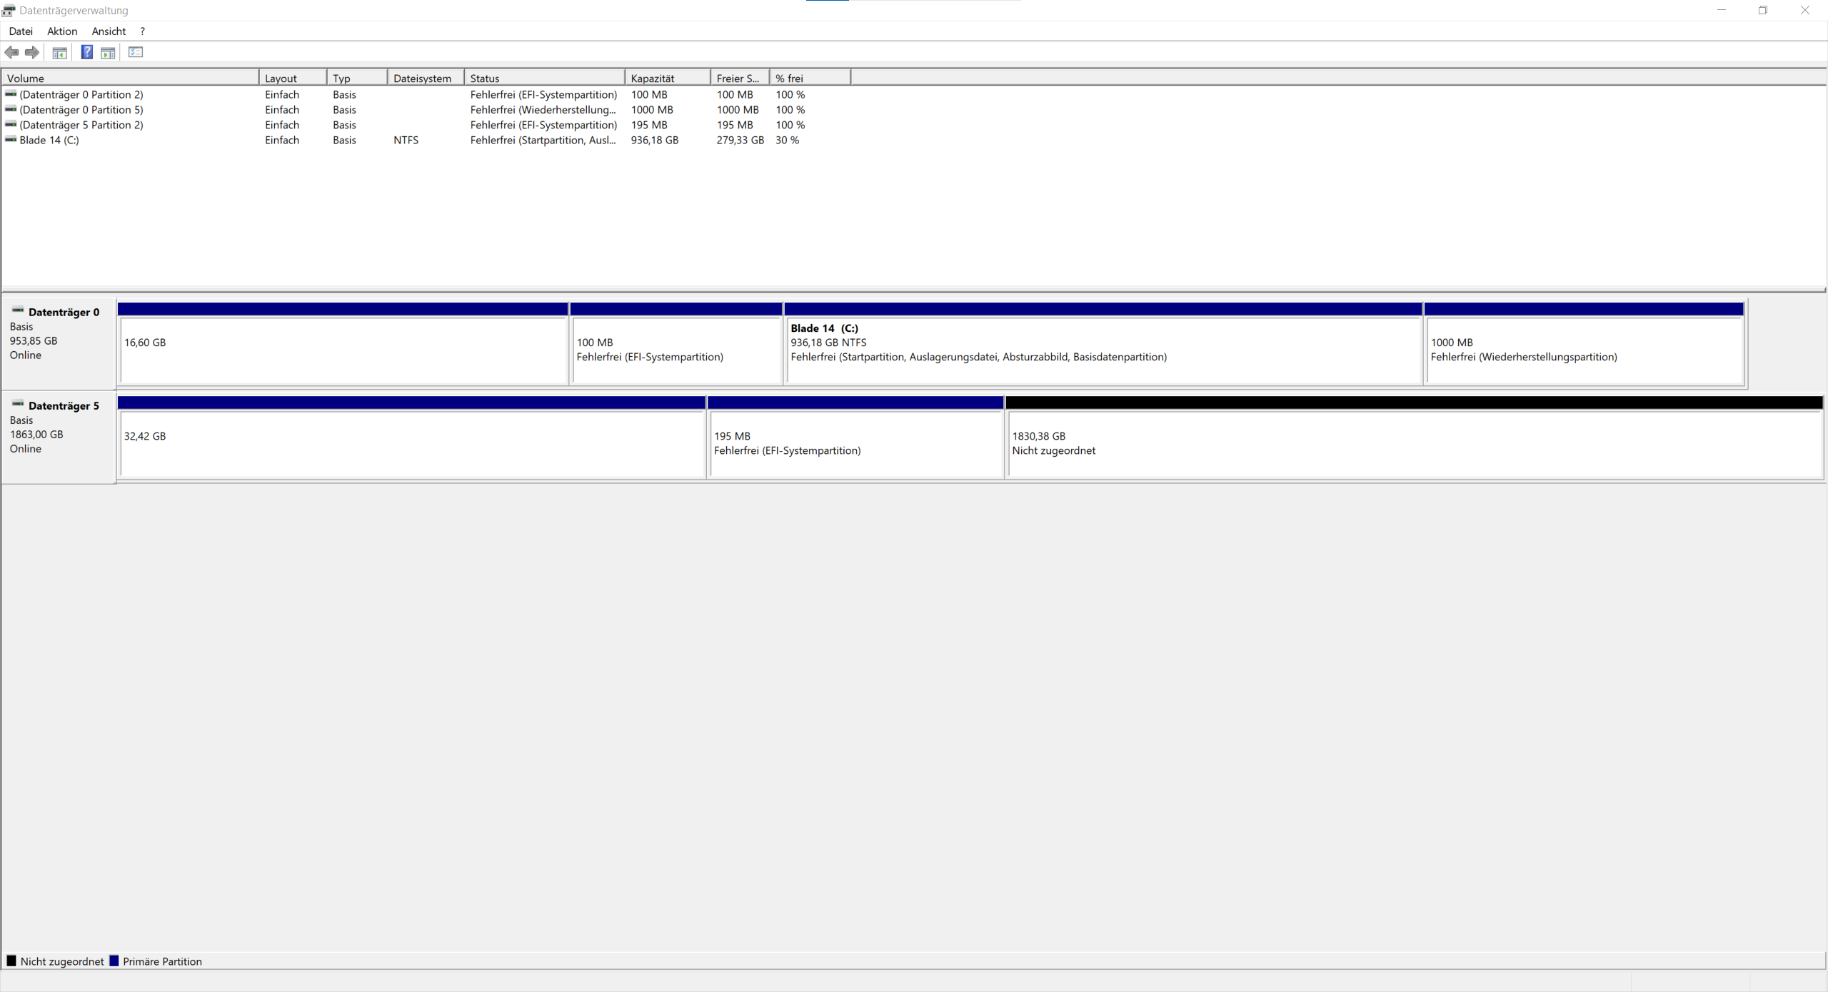Open the Ansicht menu
Viewport: 1828px width, 992px height.
click(x=109, y=31)
